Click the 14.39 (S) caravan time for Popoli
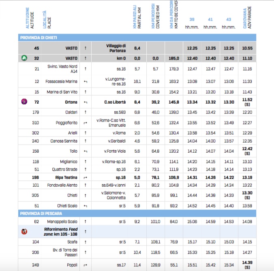 [x=247, y=265]
